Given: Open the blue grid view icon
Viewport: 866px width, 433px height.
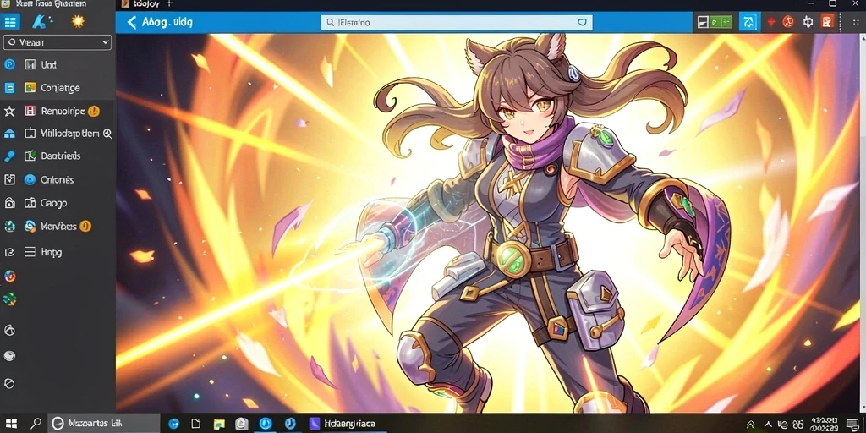Looking at the screenshot, I should (x=10, y=22).
